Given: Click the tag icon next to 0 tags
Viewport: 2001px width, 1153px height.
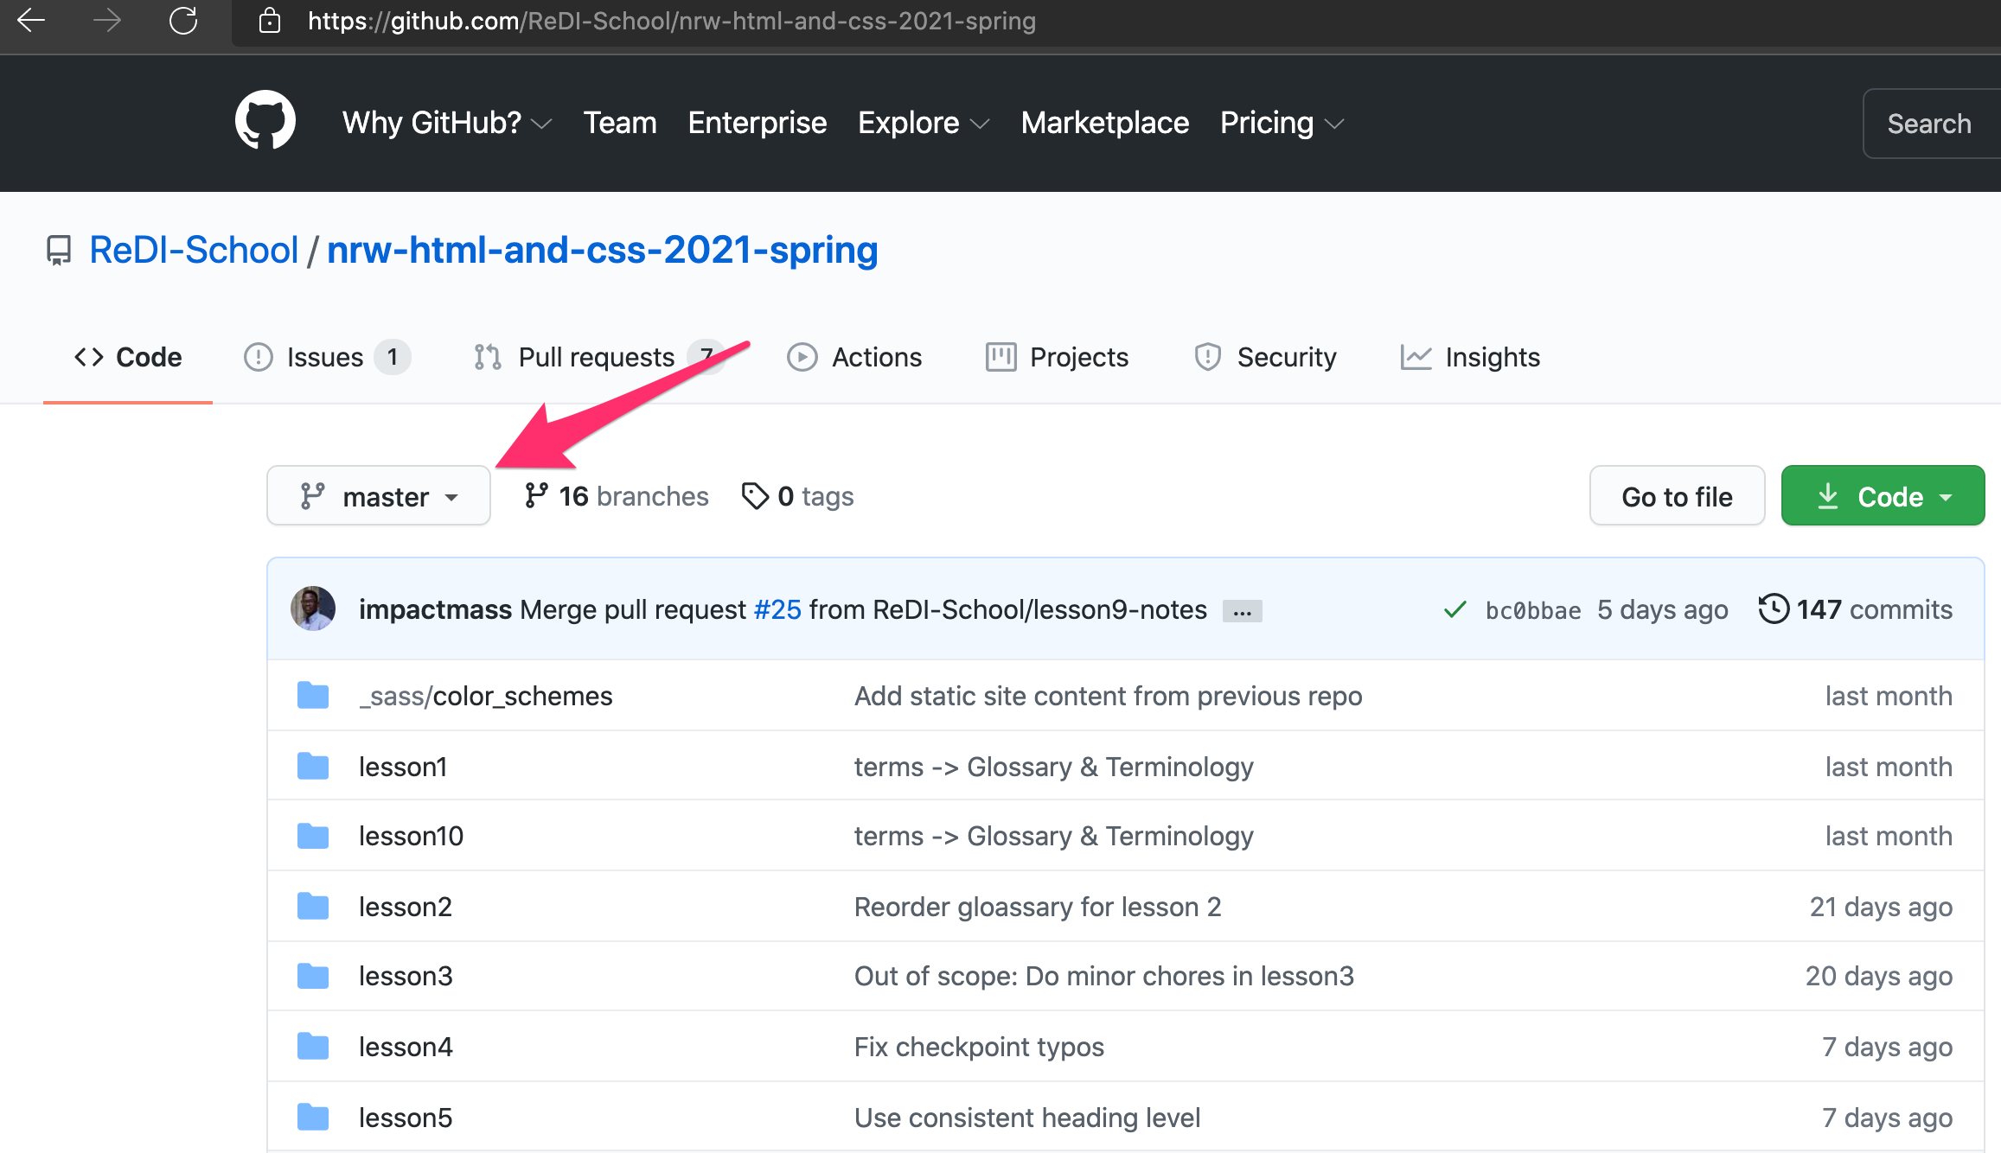Looking at the screenshot, I should [755, 496].
